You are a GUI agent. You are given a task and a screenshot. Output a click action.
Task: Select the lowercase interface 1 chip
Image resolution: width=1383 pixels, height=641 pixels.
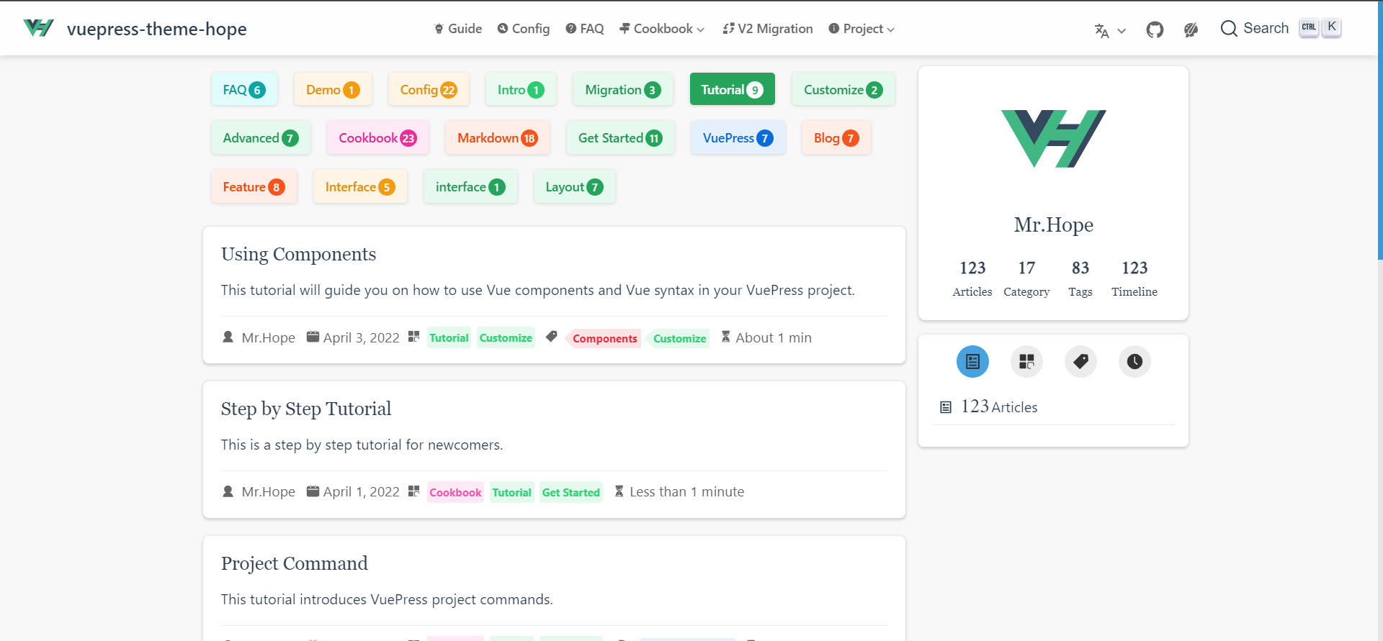click(x=470, y=186)
